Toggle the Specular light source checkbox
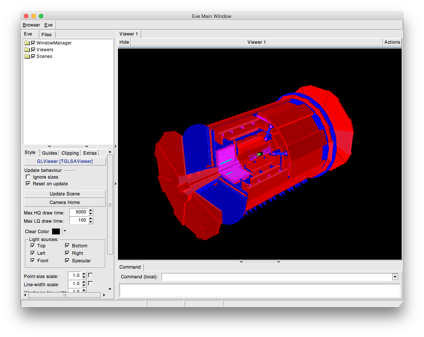Screen dimensions: 424x337 pos(68,261)
